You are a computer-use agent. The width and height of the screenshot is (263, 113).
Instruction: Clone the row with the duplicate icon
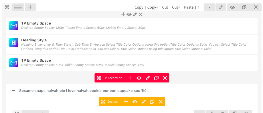pos(244,7)
